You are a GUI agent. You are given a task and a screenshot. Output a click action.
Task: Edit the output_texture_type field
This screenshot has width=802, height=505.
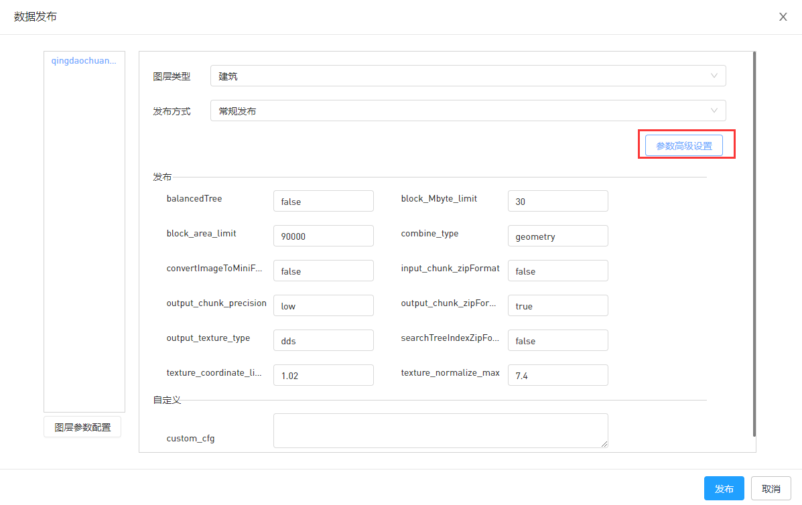[323, 340]
